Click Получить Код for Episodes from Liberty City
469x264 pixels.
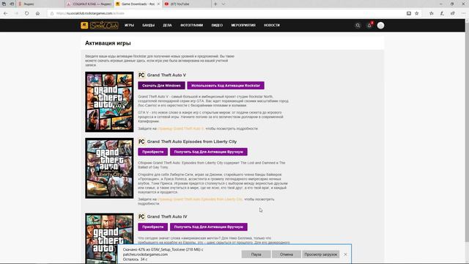(x=208, y=152)
